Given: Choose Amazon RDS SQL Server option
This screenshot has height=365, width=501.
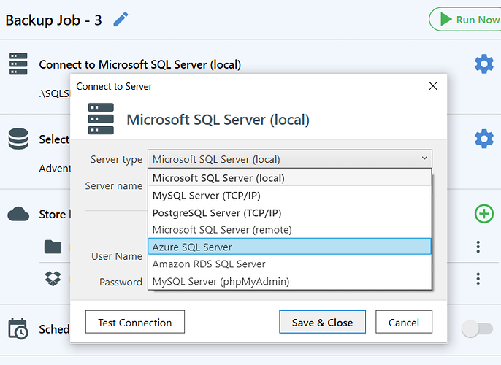Looking at the screenshot, I should (289, 264).
